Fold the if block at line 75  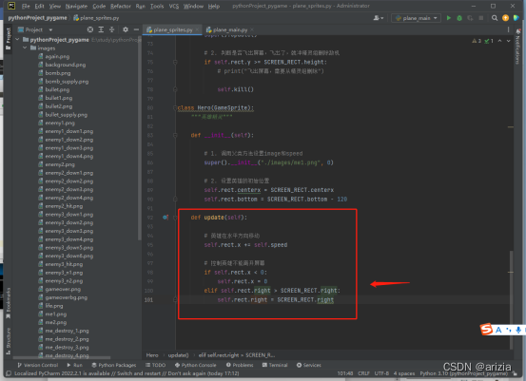[175, 62]
